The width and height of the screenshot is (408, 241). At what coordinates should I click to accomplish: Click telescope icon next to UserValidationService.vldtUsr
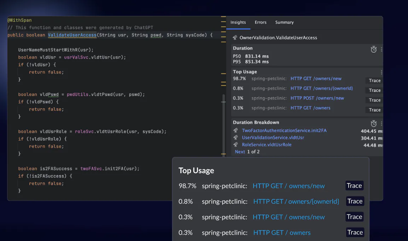236,137
